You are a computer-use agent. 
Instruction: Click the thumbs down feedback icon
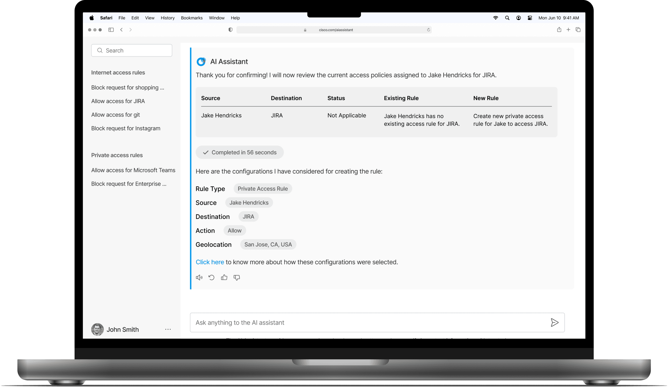[237, 278]
